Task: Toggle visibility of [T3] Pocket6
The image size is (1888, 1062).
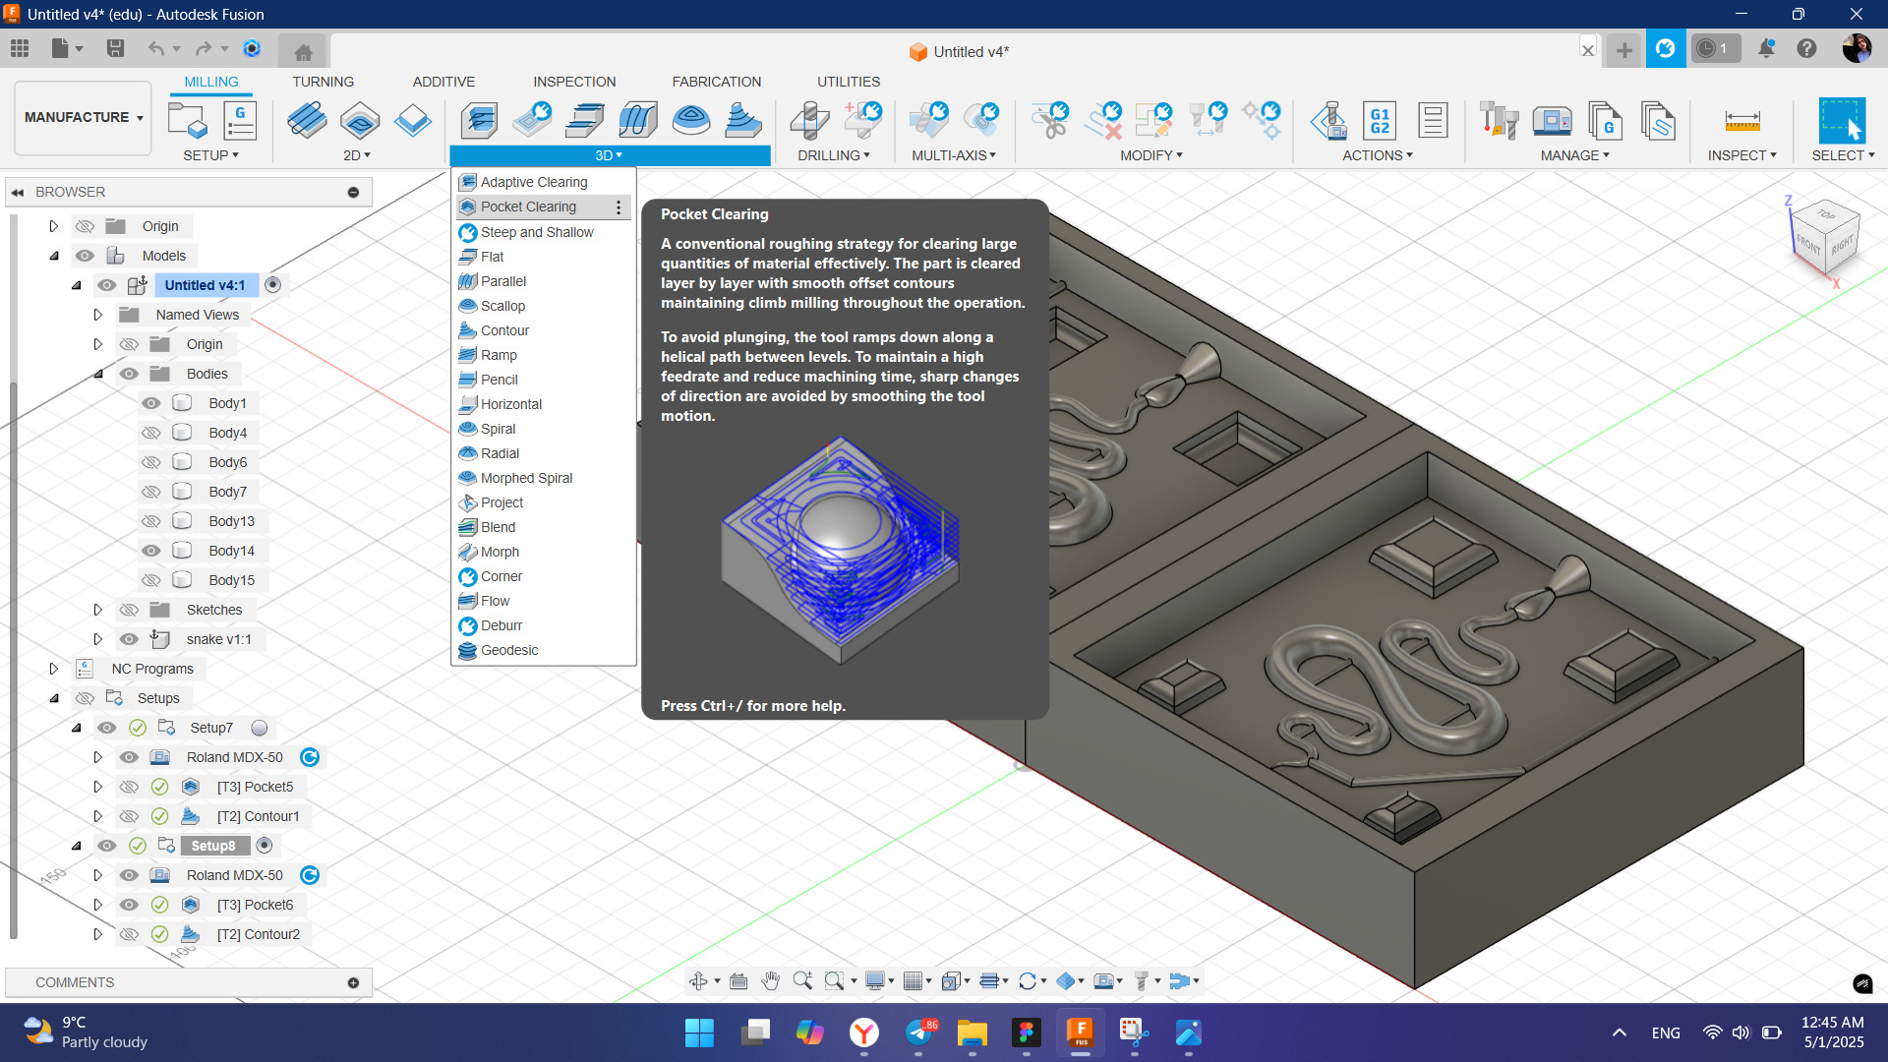Action: [129, 905]
